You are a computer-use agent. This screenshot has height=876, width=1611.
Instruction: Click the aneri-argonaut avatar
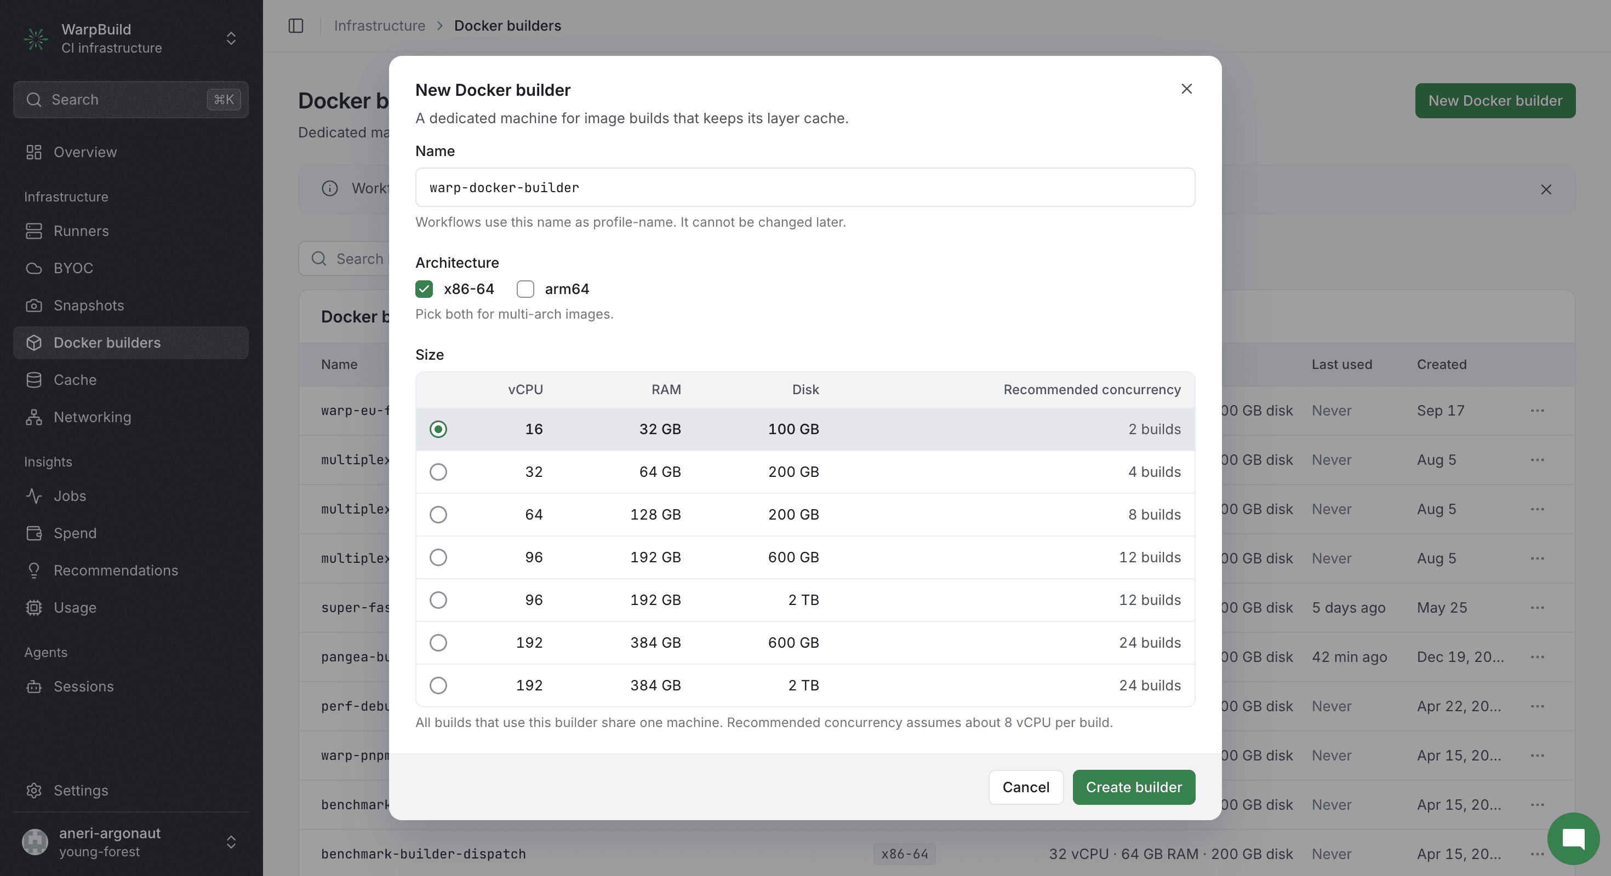point(35,842)
